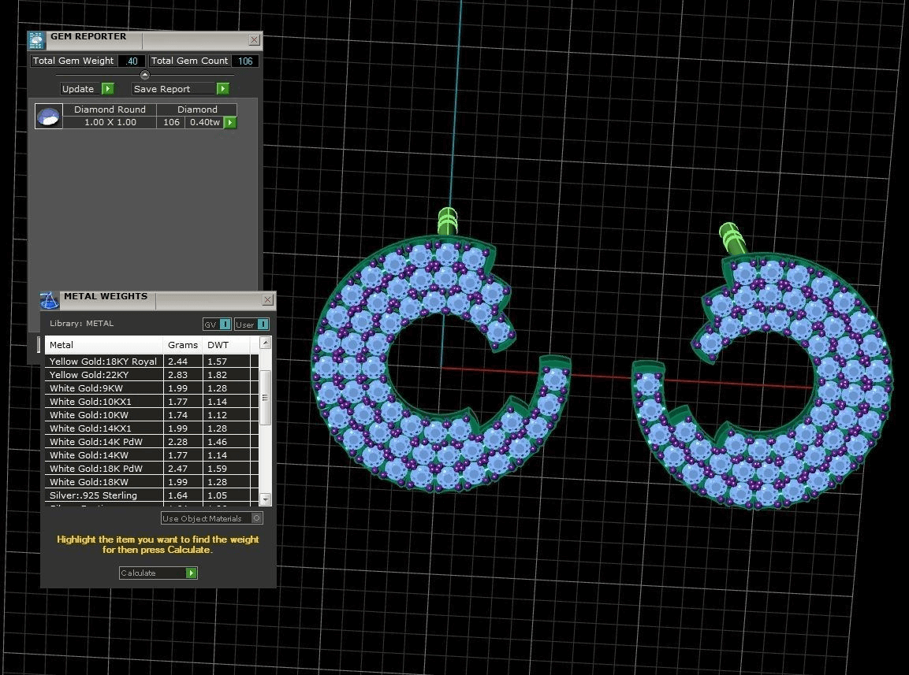This screenshot has width=909, height=675.
Task: Click the green arrow beside 0.40tw
Action: [x=230, y=122]
